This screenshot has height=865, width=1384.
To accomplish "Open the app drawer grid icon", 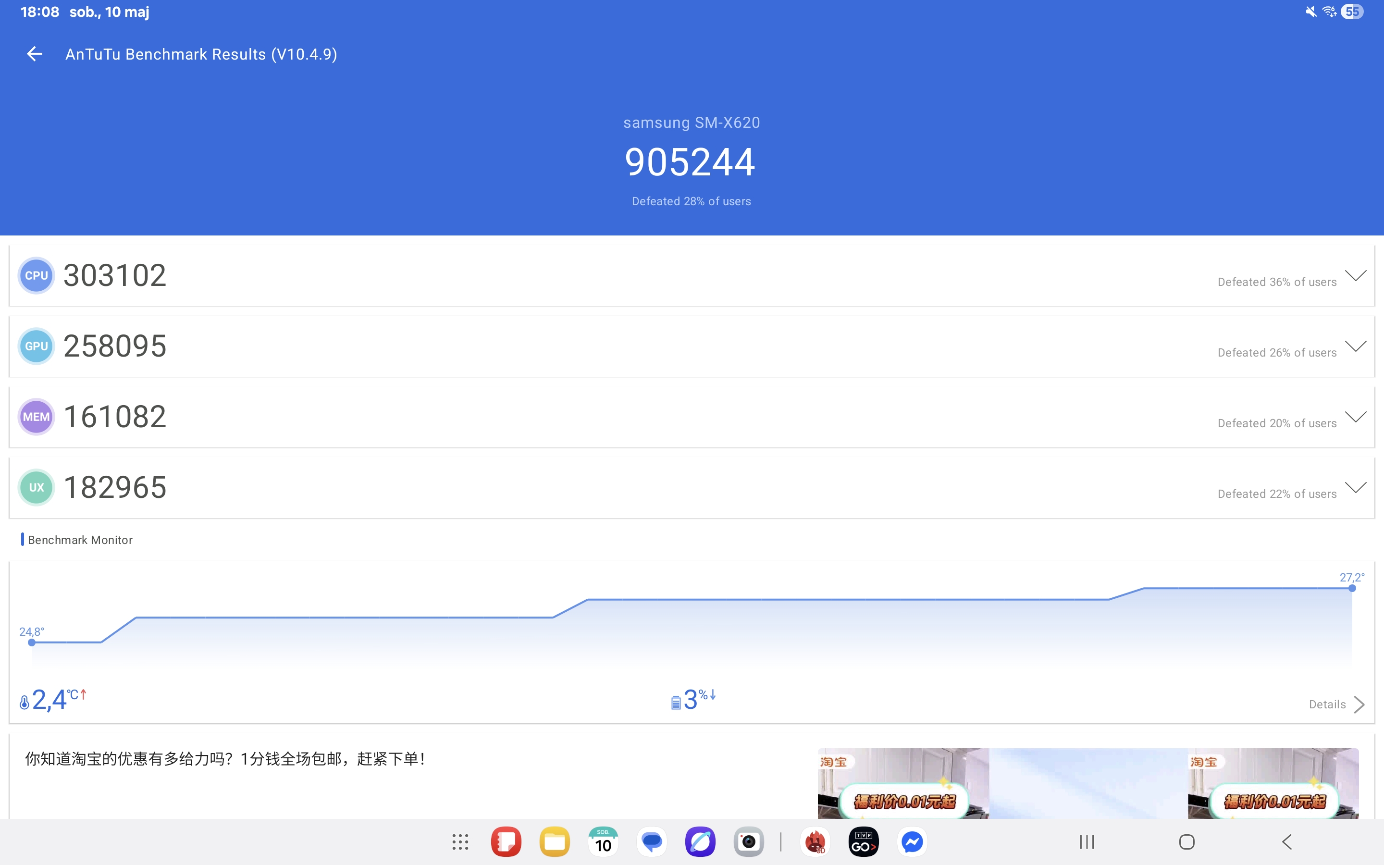I will point(460,841).
